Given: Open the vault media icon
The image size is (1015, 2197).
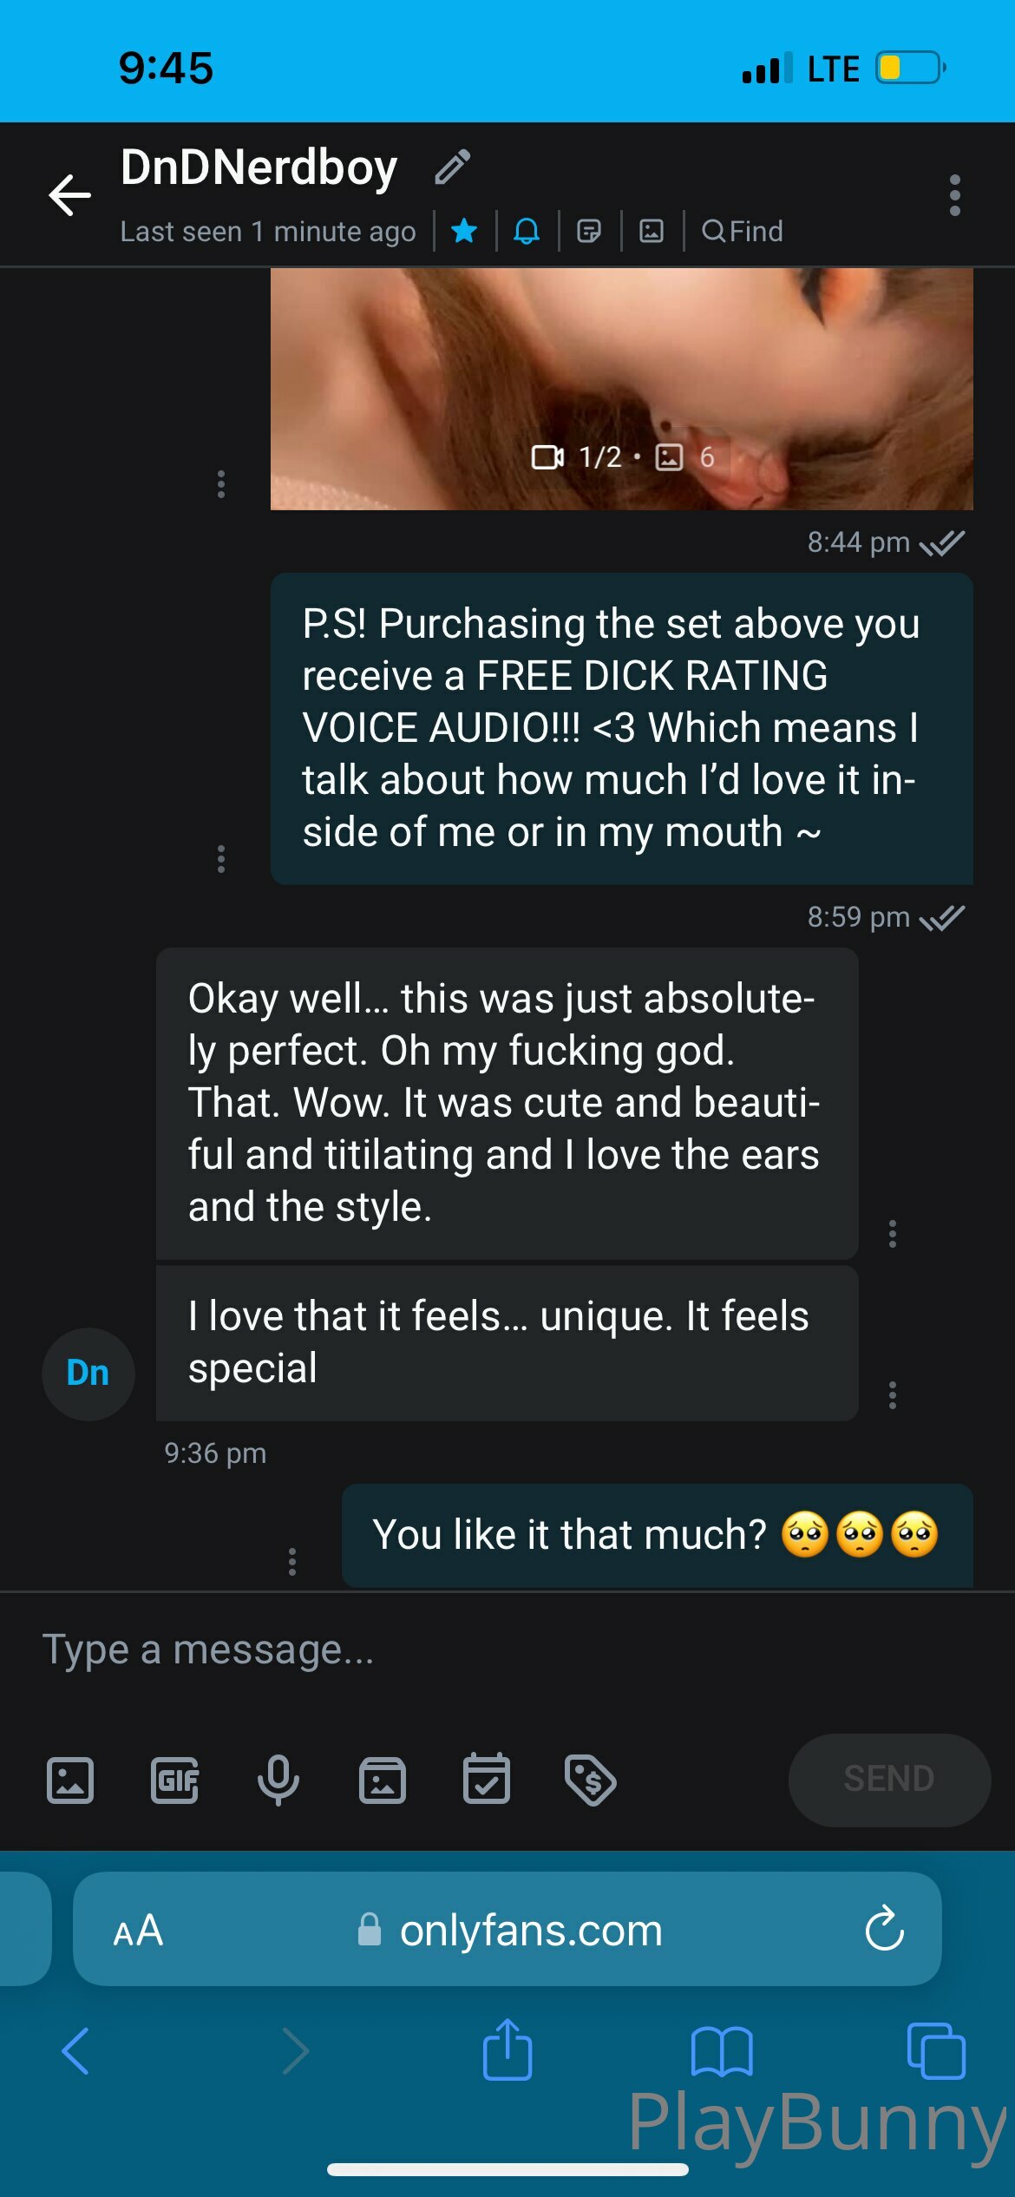Looking at the screenshot, I should (x=383, y=1781).
